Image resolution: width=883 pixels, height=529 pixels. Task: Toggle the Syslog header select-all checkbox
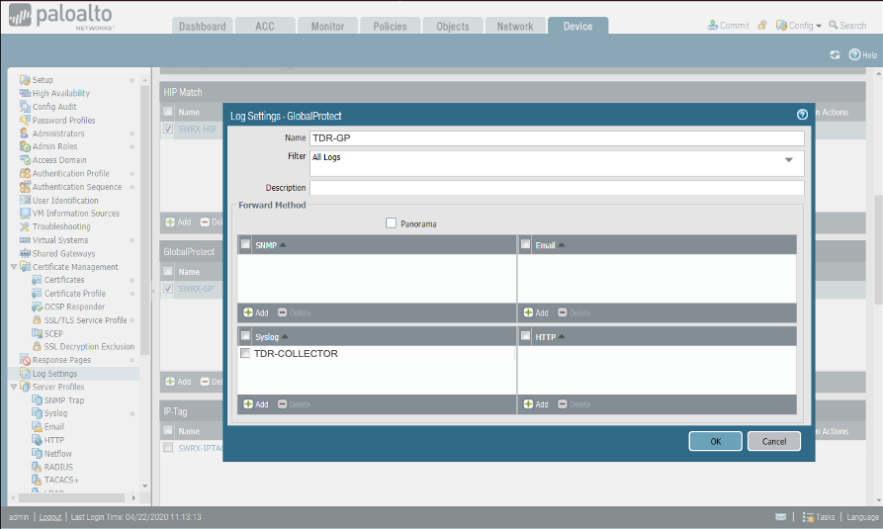point(245,336)
